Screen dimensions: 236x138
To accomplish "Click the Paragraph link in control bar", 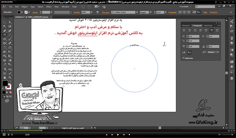I will pos(173,12).
